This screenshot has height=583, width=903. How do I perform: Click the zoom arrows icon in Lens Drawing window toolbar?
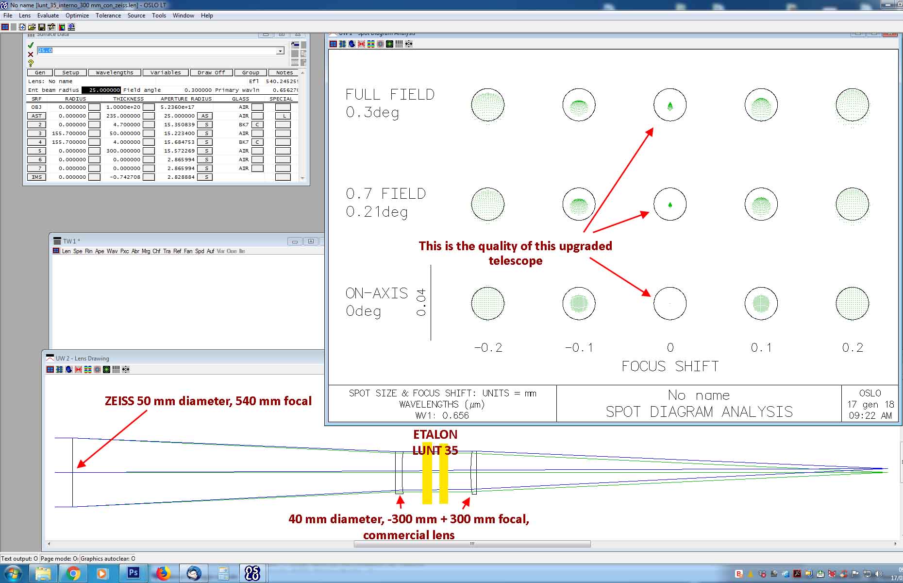[x=126, y=369]
